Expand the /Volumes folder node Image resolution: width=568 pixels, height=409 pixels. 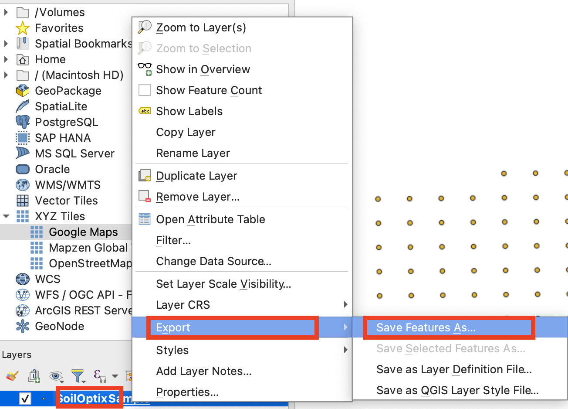(x=6, y=12)
